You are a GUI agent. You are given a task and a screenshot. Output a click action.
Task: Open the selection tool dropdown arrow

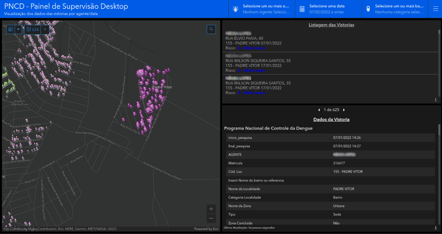[x=18, y=29]
